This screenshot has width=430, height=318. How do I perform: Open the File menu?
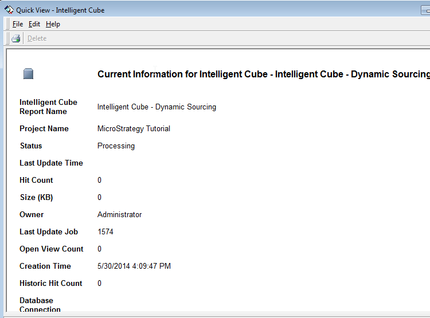(x=18, y=24)
